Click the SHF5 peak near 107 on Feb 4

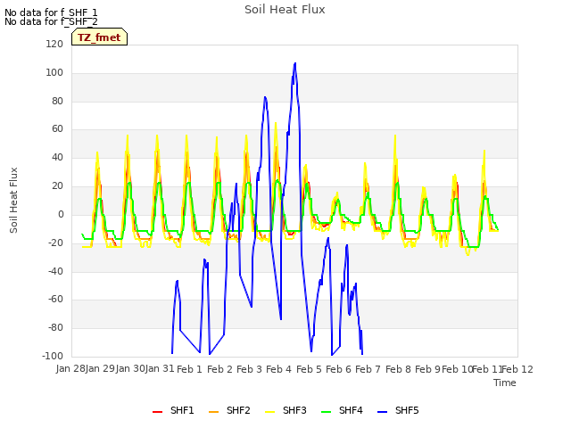[295, 63]
